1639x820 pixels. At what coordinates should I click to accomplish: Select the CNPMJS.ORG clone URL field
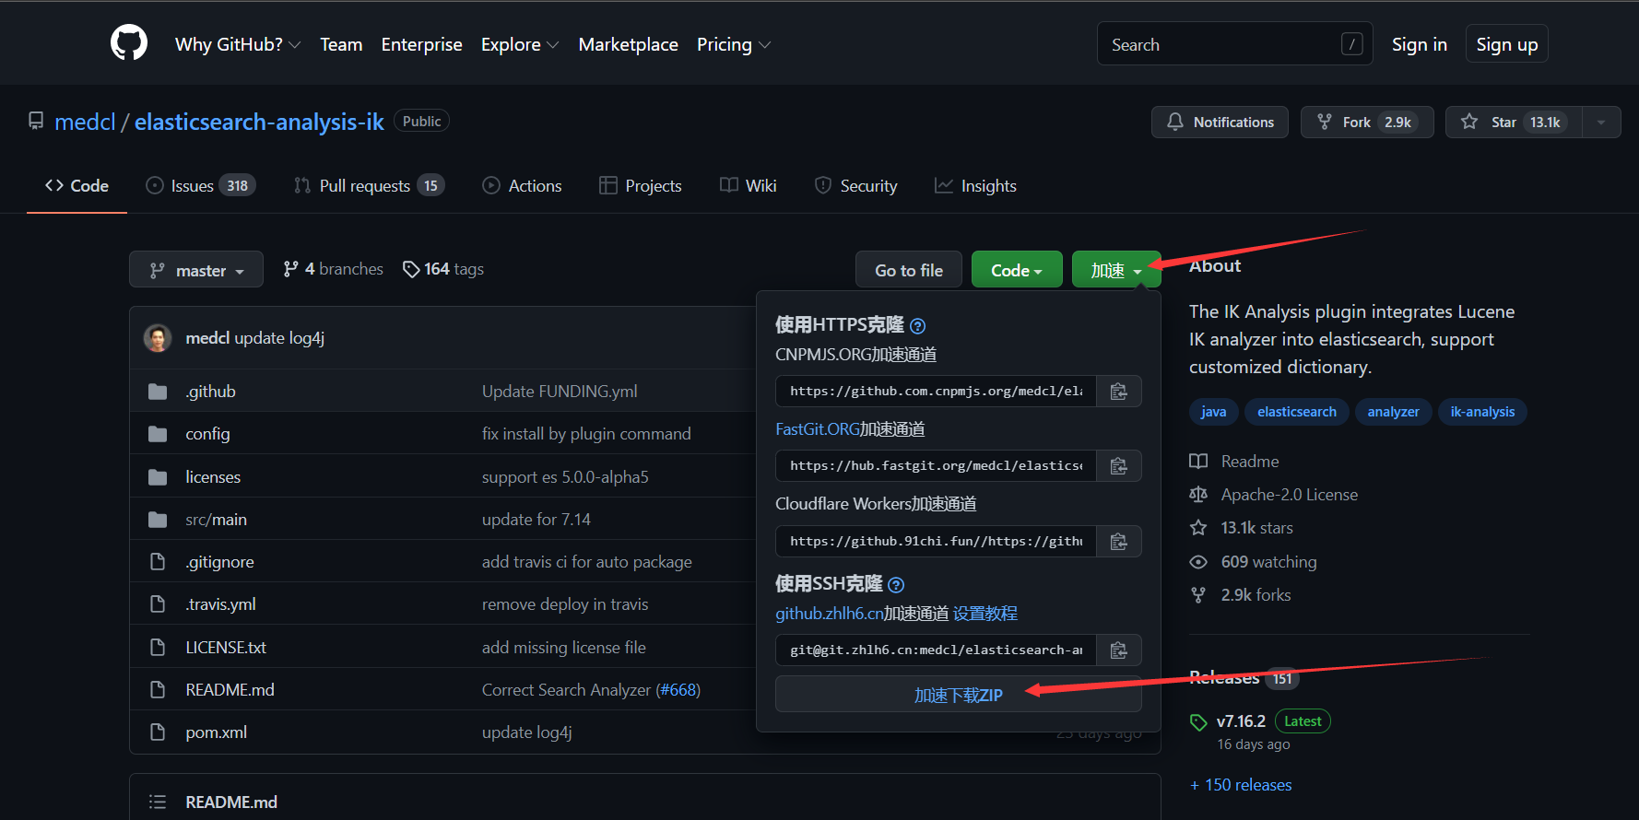936,392
